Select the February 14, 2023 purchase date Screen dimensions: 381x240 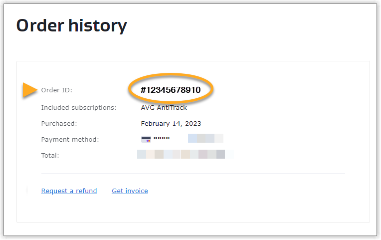click(171, 123)
